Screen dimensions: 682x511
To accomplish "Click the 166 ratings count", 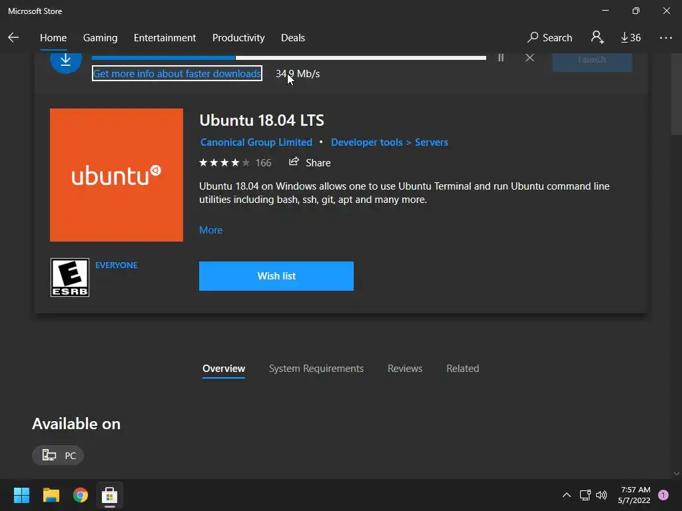I will click(x=263, y=162).
